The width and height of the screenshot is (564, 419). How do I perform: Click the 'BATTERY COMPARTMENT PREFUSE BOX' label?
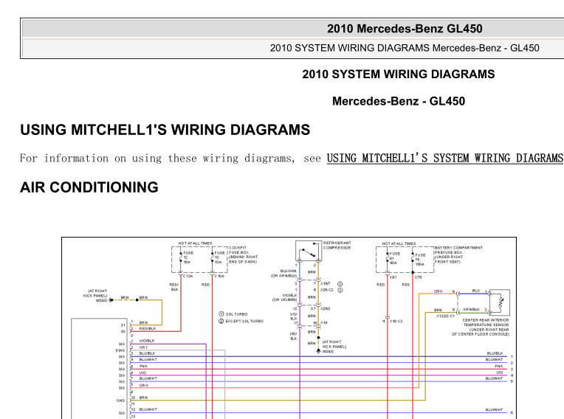pos(458,250)
